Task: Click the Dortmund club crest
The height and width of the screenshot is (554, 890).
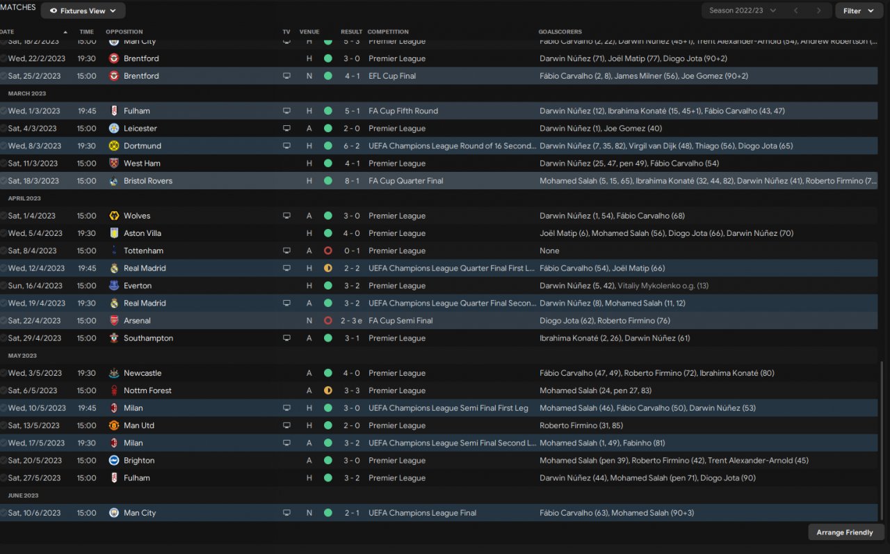Action: point(114,146)
